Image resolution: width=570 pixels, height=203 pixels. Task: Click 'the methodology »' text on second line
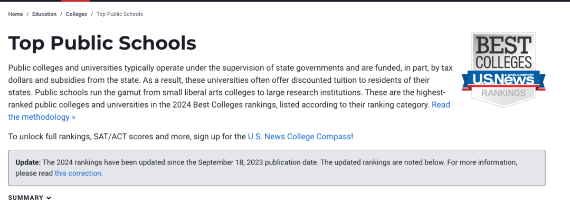coord(42,117)
